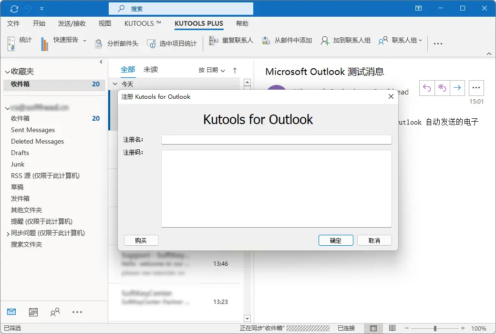Switch to the 开始 ribbon tab
Image resolution: width=496 pixels, height=334 pixels.
tap(39, 23)
